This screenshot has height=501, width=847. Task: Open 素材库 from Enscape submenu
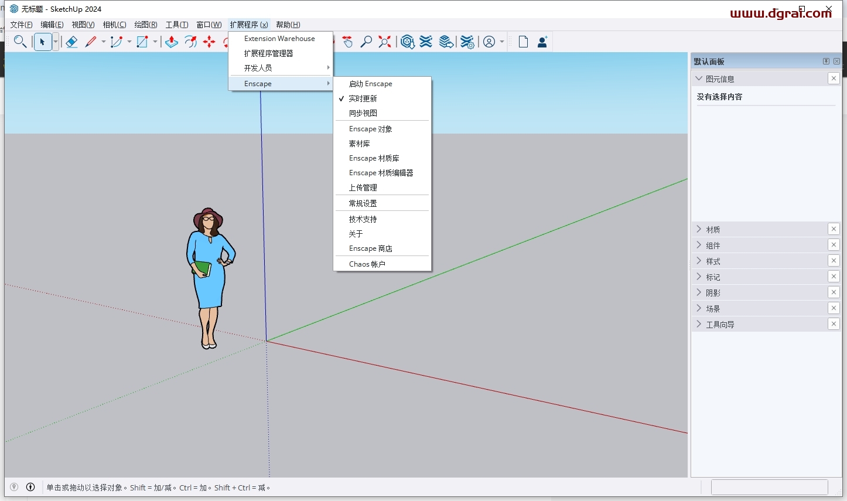pyautogui.click(x=382, y=144)
